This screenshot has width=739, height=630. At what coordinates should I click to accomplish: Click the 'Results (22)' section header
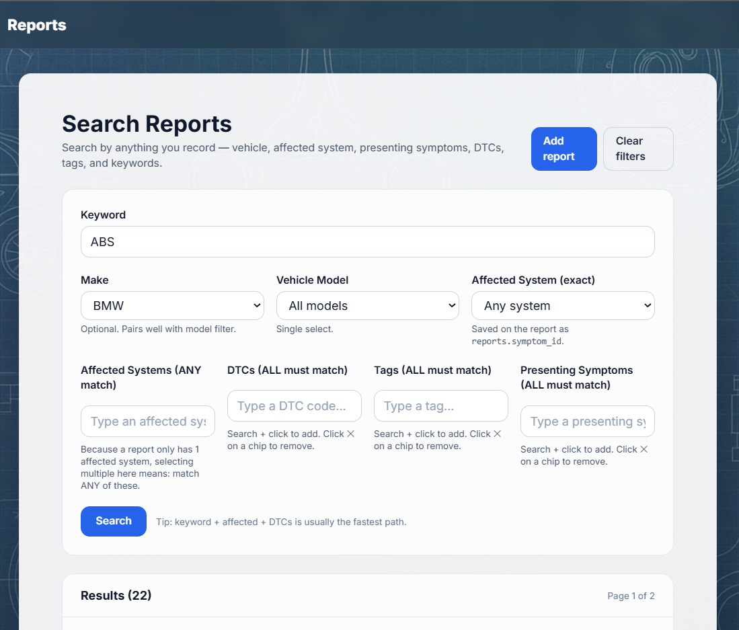click(x=116, y=596)
